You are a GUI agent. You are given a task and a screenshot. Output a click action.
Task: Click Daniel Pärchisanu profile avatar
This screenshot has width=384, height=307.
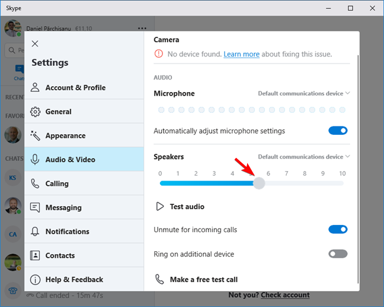12,29
